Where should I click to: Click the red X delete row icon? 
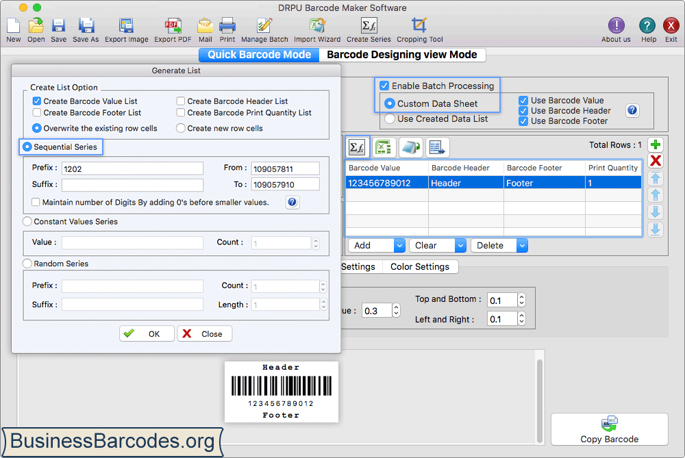point(656,161)
